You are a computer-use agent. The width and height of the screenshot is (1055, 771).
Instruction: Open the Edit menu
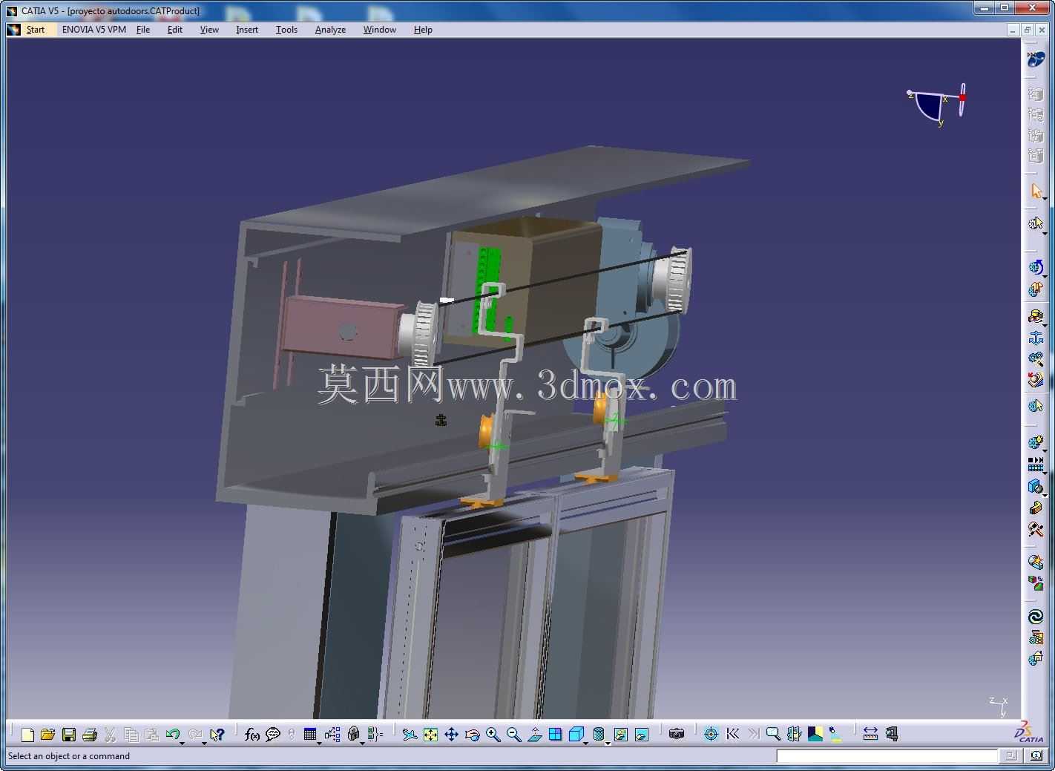pos(174,30)
